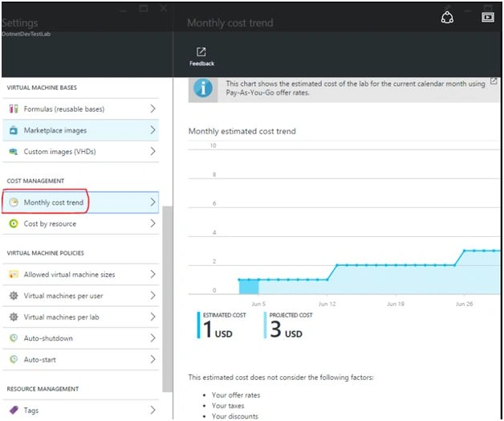Screen dimensions: 504x421
Task: Click the Custom images (VHDs) icon
Action: coord(13,152)
